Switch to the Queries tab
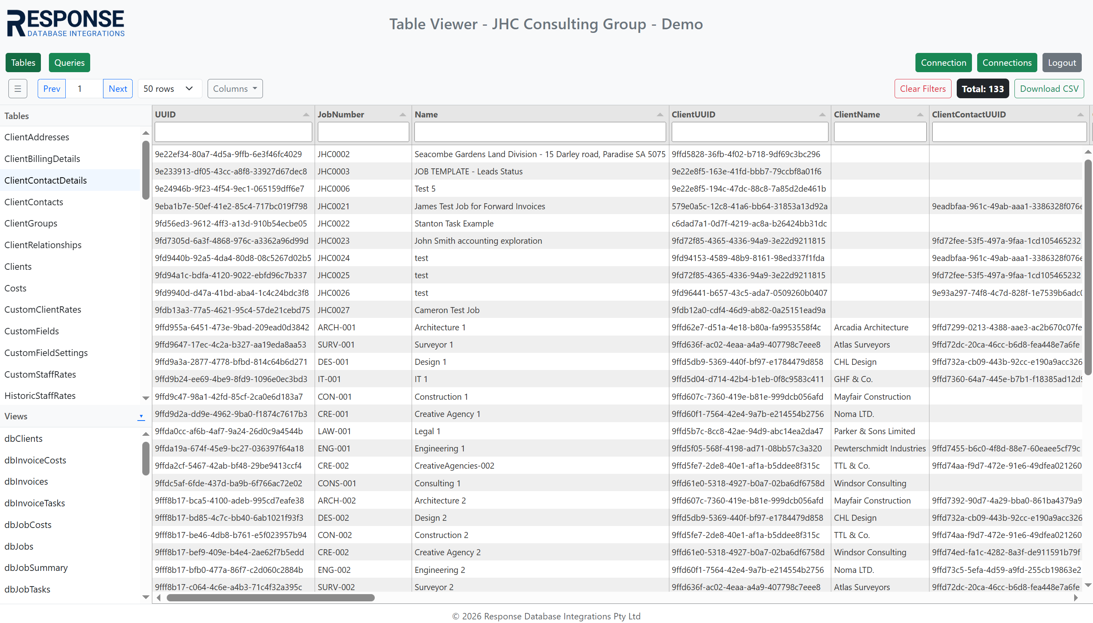This screenshot has width=1093, height=623. click(x=69, y=63)
